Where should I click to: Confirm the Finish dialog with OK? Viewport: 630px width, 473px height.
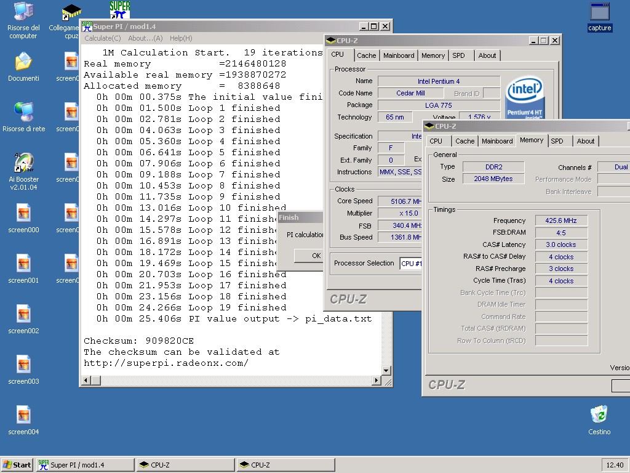point(309,256)
